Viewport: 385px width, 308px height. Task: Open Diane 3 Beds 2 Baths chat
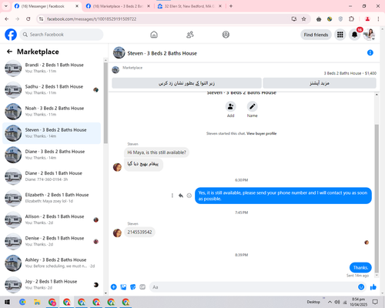pos(52,155)
